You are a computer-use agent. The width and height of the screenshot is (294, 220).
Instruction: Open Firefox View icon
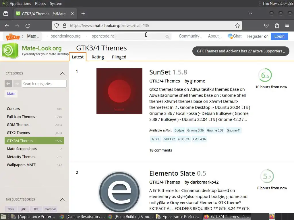point(6,14)
